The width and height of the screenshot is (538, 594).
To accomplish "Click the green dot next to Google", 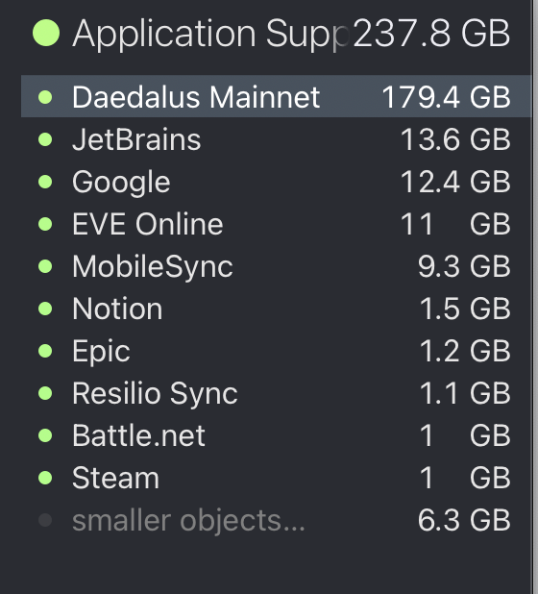I will (45, 182).
